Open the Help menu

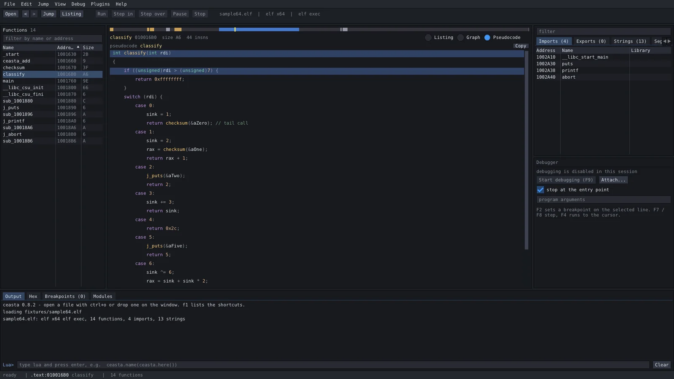[x=121, y=4]
